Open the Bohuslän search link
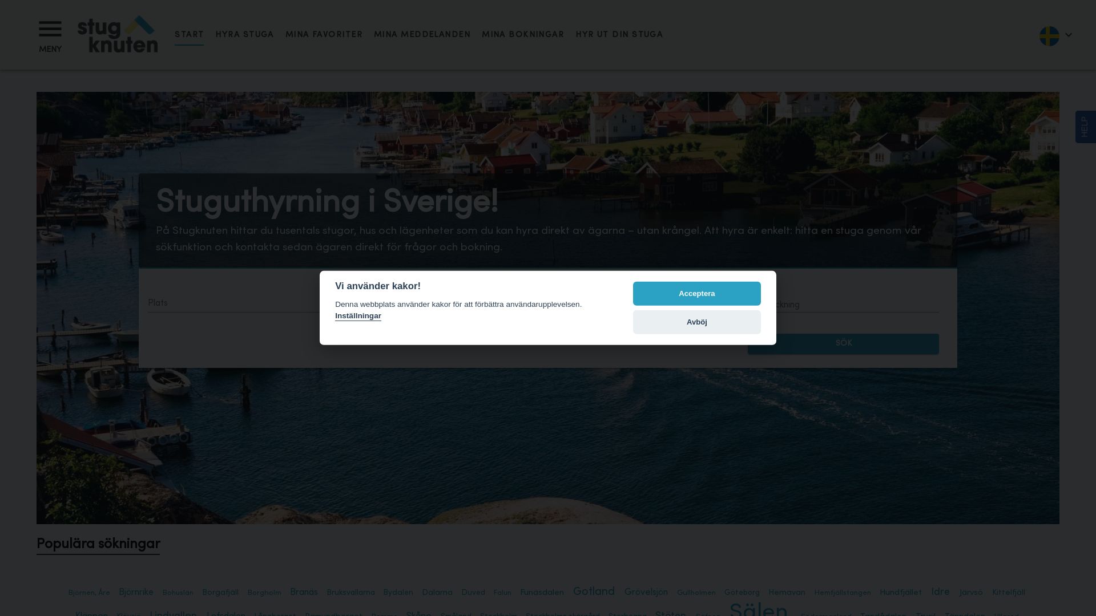Image resolution: width=1096 pixels, height=616 pixels. (x=178, y=593)
